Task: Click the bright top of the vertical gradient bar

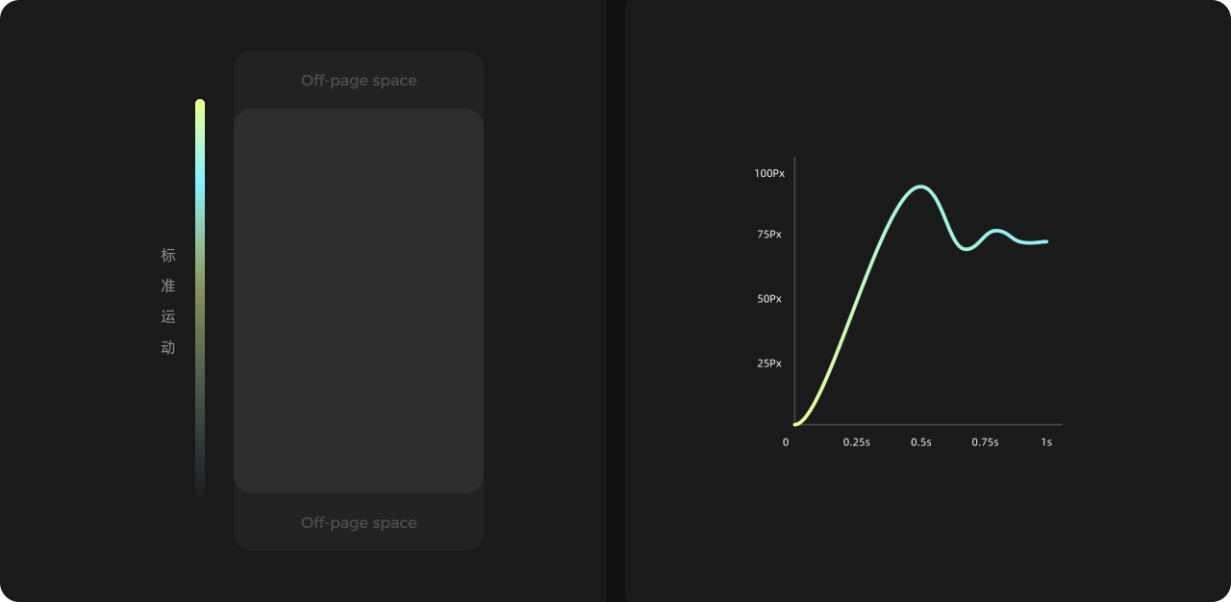Action: point(200,106)
